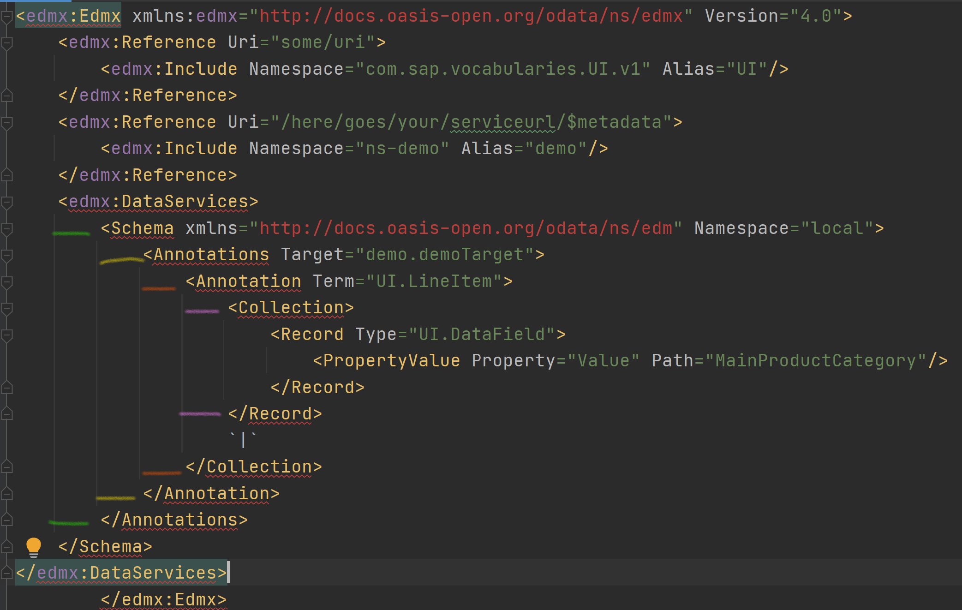Collapse the edmx:DataServices opening tag fold marker

coord(6,203)
